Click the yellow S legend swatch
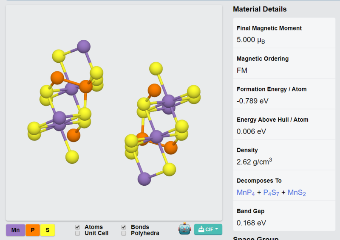The height and width of the screenshot is (240, 340). click(x=48, y=230)
